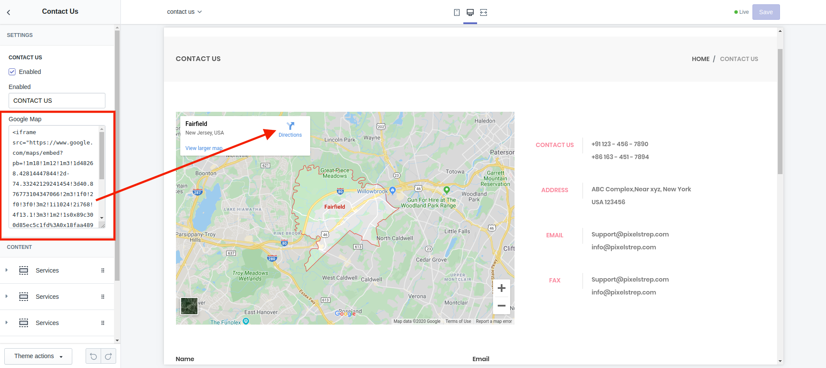
Task: Click inside the Google Map iframe textarea
Action: [x=54, y=176]
